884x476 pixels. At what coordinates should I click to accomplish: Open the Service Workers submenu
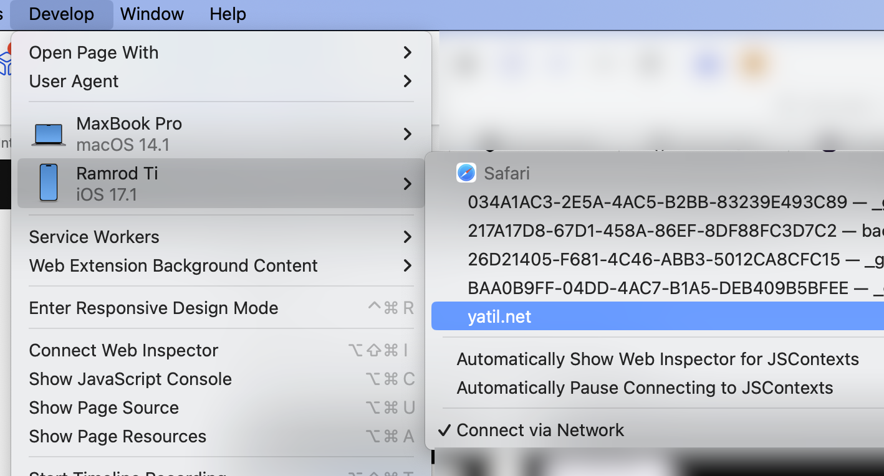(94, 237)
